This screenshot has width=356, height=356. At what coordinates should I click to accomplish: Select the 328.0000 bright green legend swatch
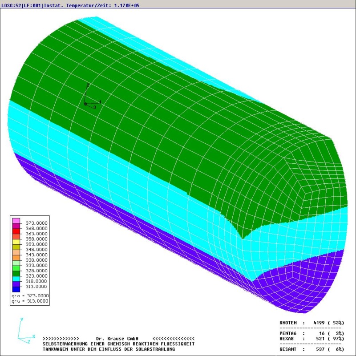(16, 268)
